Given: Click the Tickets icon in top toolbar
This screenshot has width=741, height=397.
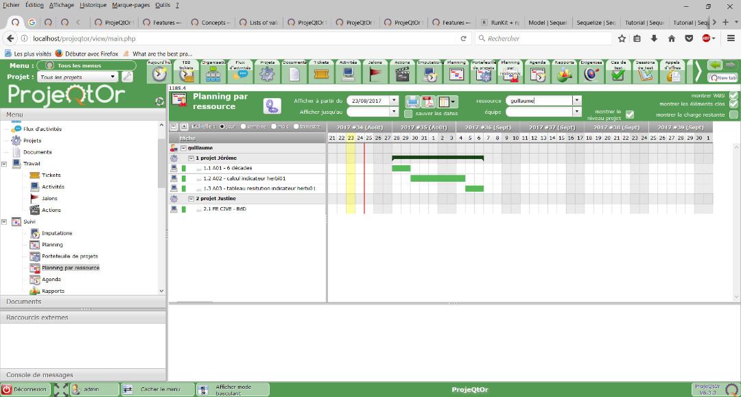Looking at the screenshot, I should (321, 72).
